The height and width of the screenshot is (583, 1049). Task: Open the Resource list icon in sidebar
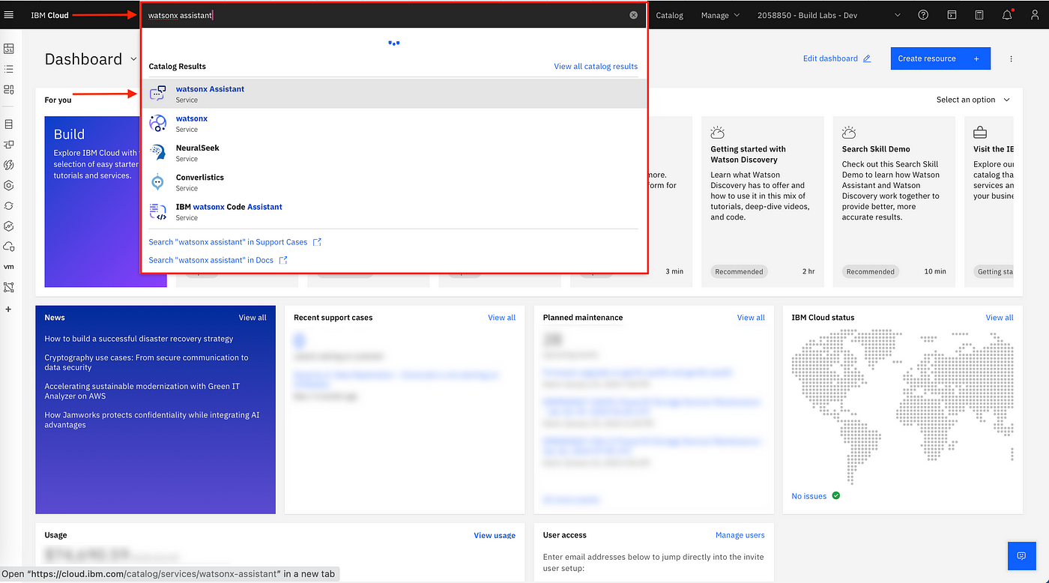tap(9, 69)
